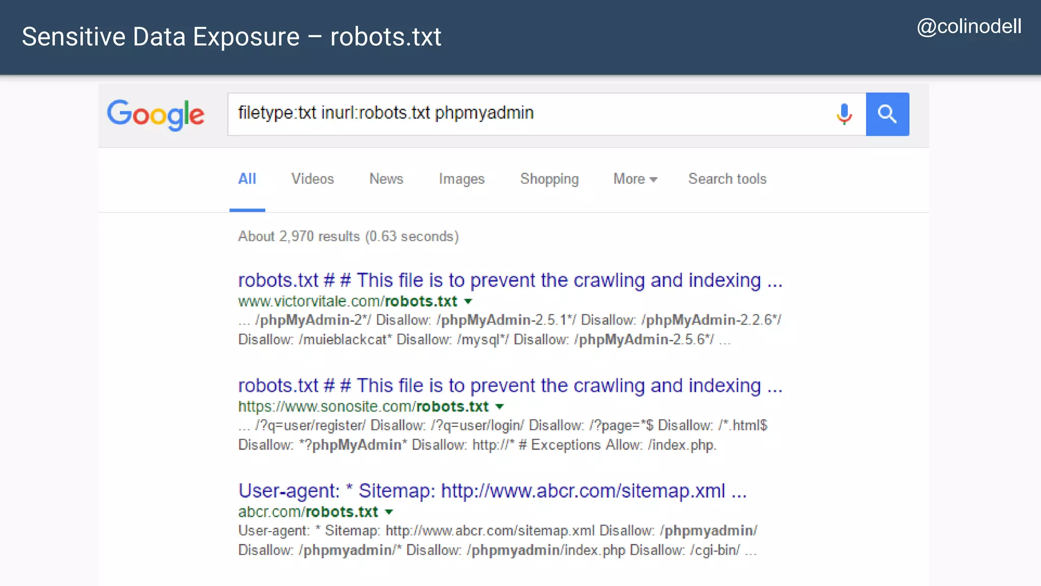Screen dimensions: 1041x586
Task: Switch to the Videos tab
Action: 313,179
